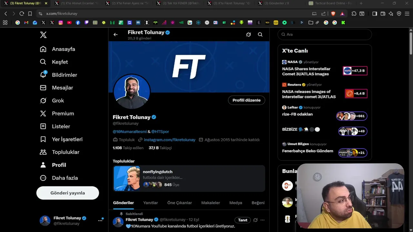Screen dimensions: 413x232
Task: Click bookmark this page icon in toolbar
Action: [30, 14]
